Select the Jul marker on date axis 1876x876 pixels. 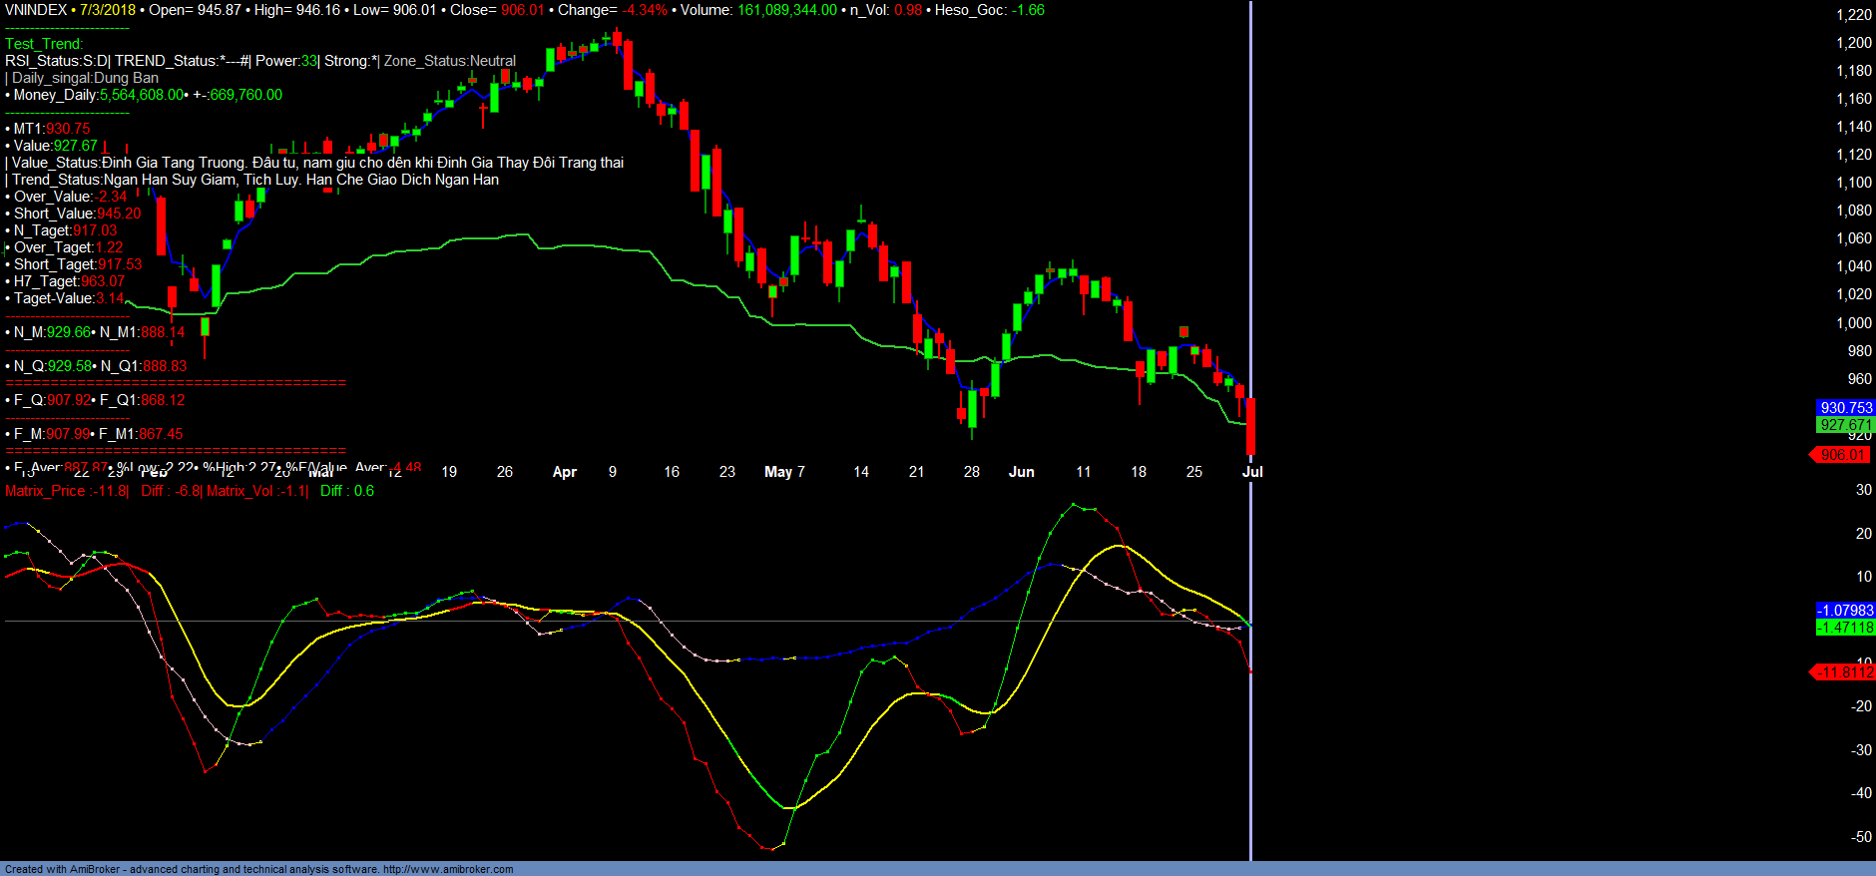1252,472
